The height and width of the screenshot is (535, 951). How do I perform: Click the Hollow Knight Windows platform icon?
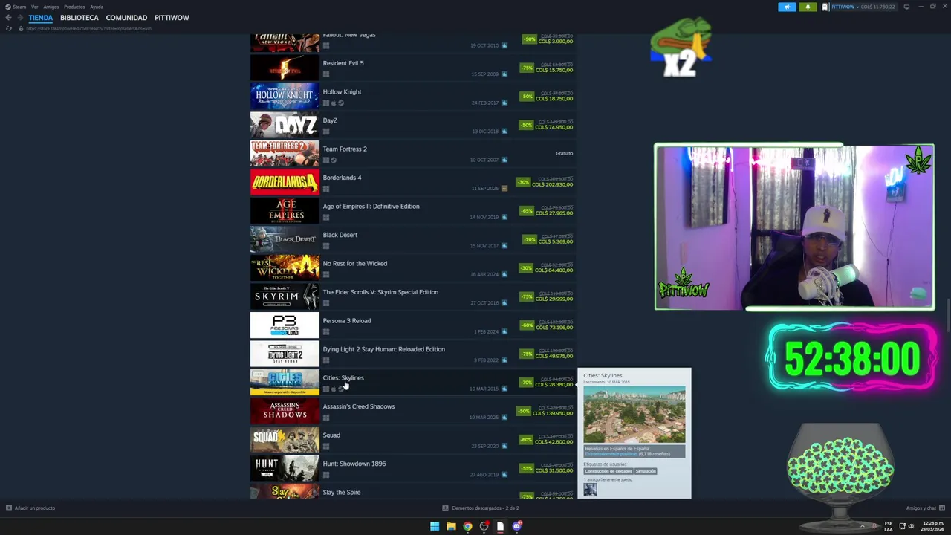[x=325, y=103]
